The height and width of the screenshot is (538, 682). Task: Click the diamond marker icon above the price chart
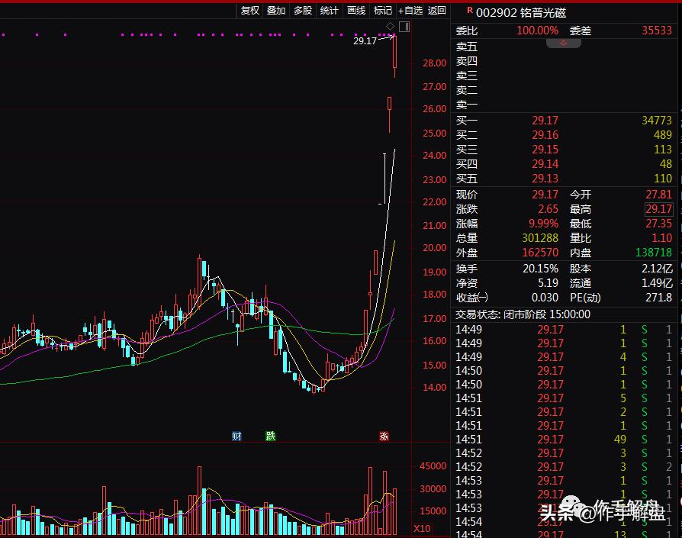[389, 26]
